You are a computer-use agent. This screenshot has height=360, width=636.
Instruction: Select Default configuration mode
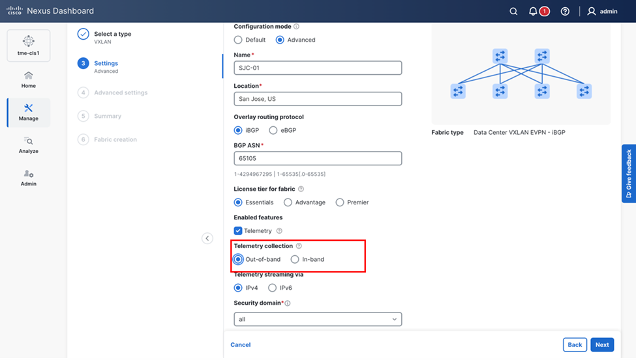(x=238, y=40)
